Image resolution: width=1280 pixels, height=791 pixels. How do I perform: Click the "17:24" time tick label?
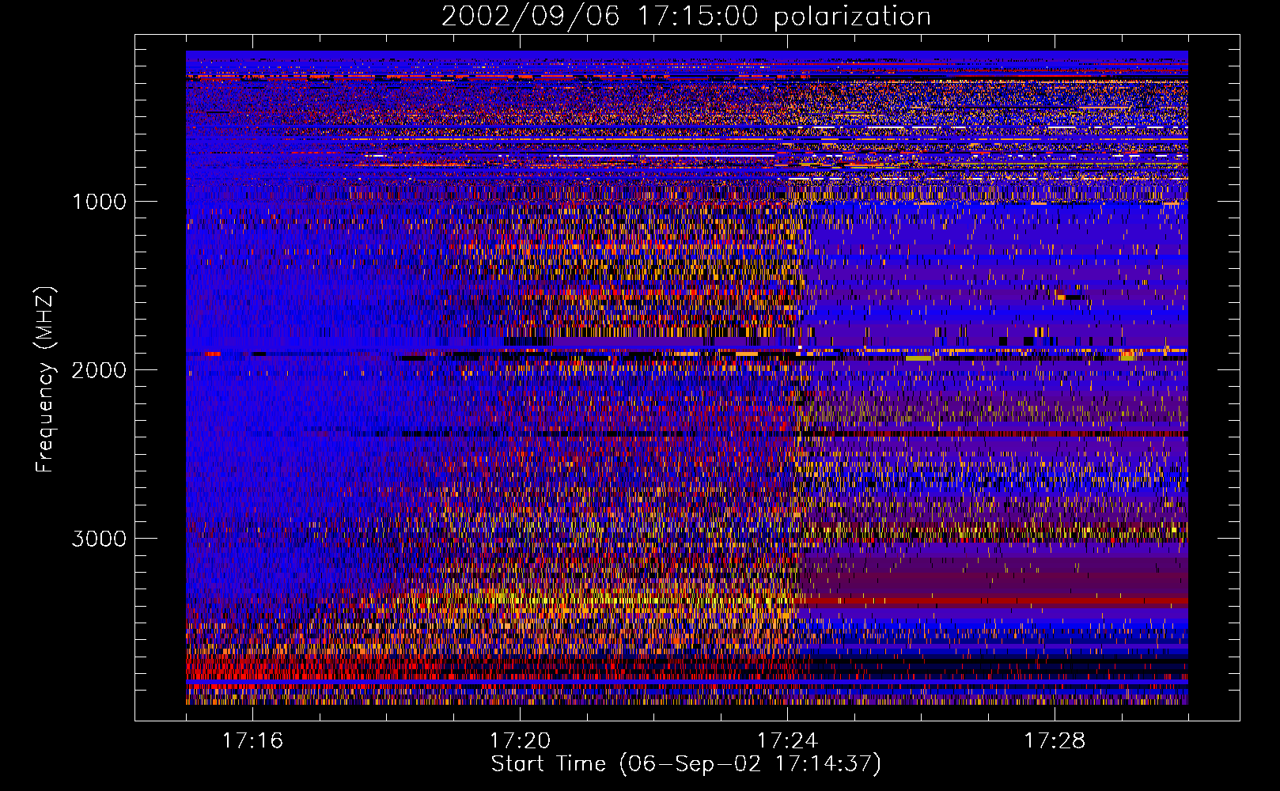click(x=787, y=741)
